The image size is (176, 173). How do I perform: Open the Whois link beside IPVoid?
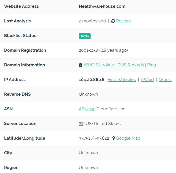pos(165,80)
